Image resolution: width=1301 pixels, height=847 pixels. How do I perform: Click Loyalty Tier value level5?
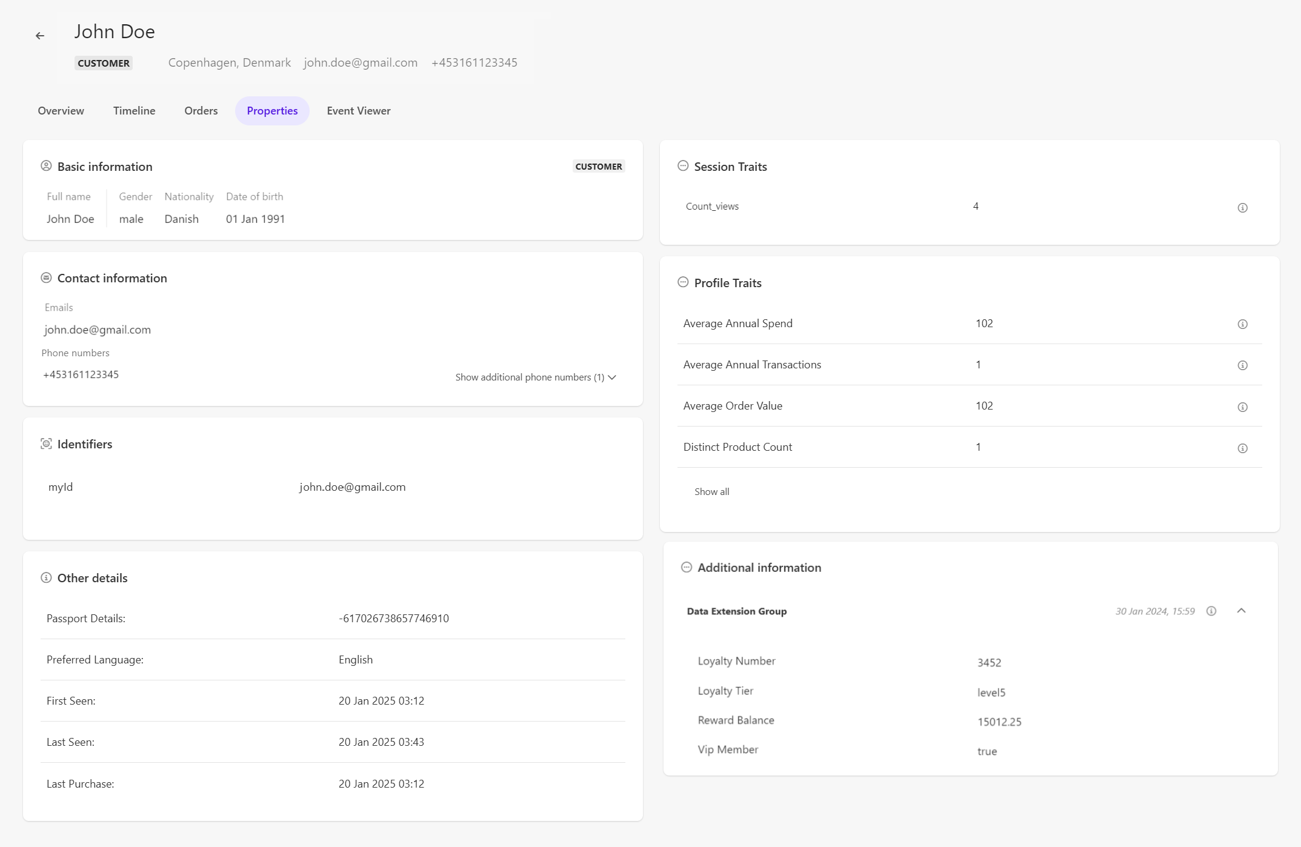coord(991,692)
